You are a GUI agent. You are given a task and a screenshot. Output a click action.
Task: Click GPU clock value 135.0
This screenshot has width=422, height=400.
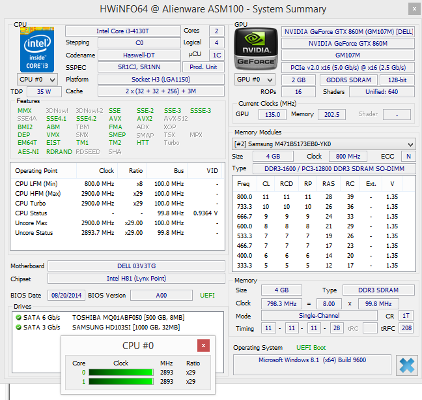point(273,114)
